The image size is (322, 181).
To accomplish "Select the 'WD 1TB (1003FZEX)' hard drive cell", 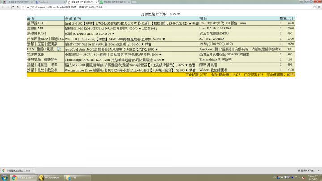I will [x=131, y=39].
